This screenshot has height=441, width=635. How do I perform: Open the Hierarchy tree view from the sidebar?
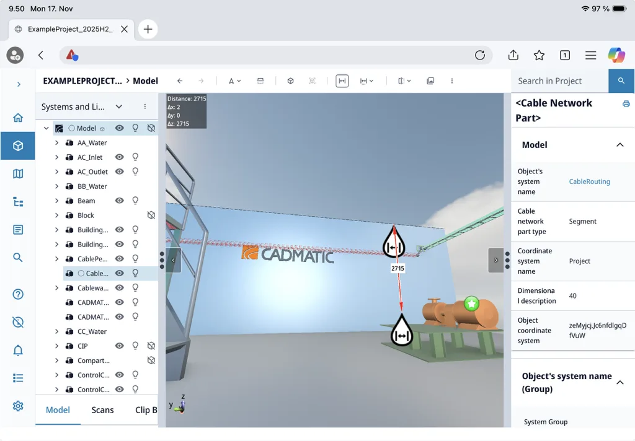coord(17,201)
